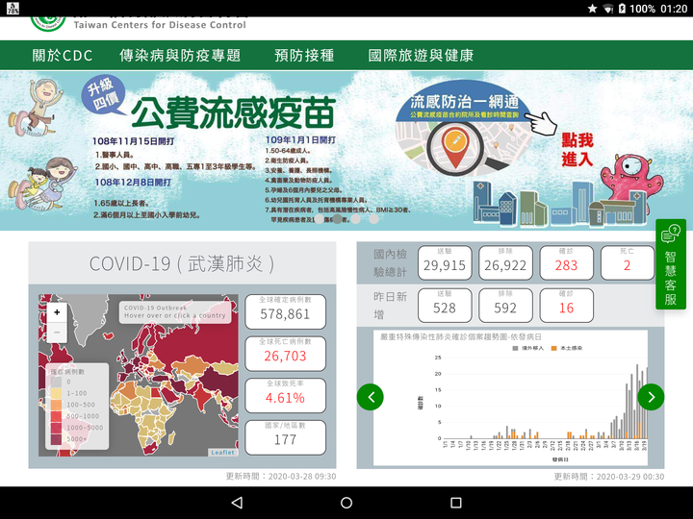Click the Leaflet attribution link

click(222, 453)
